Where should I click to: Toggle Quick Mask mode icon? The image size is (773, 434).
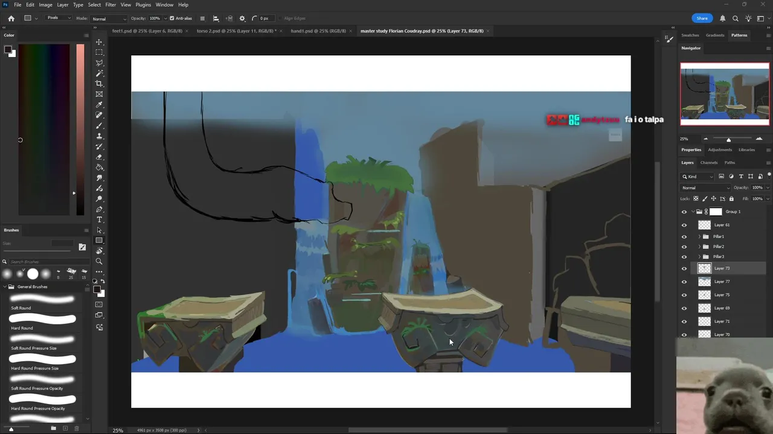[99, 305]
